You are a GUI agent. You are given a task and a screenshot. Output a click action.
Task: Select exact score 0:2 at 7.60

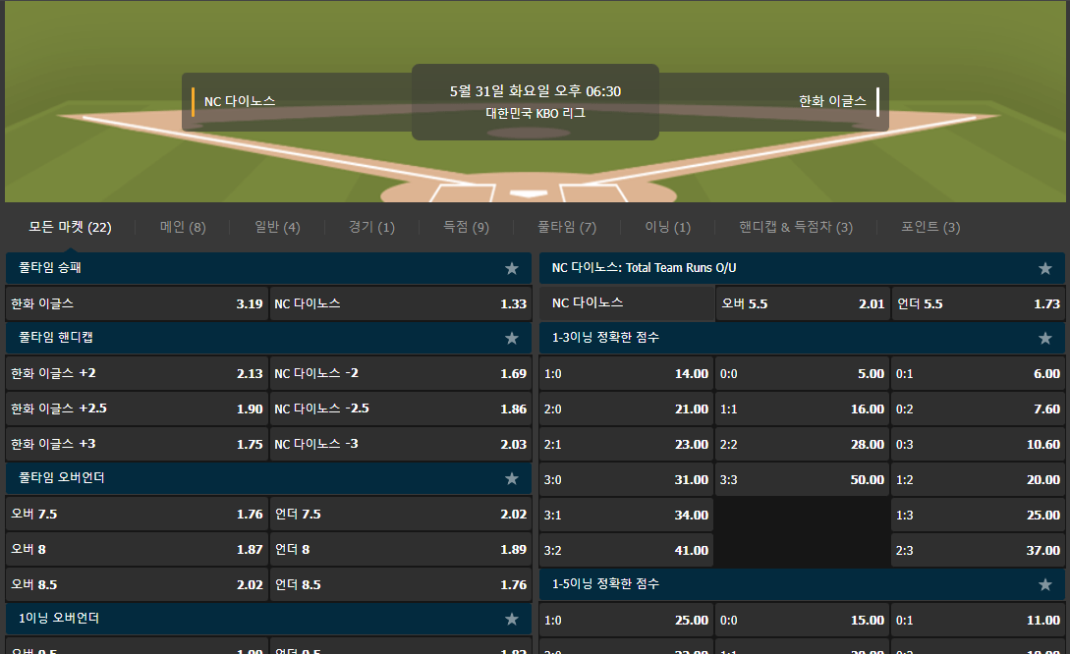pyautogui.click(x=979, y=409)
